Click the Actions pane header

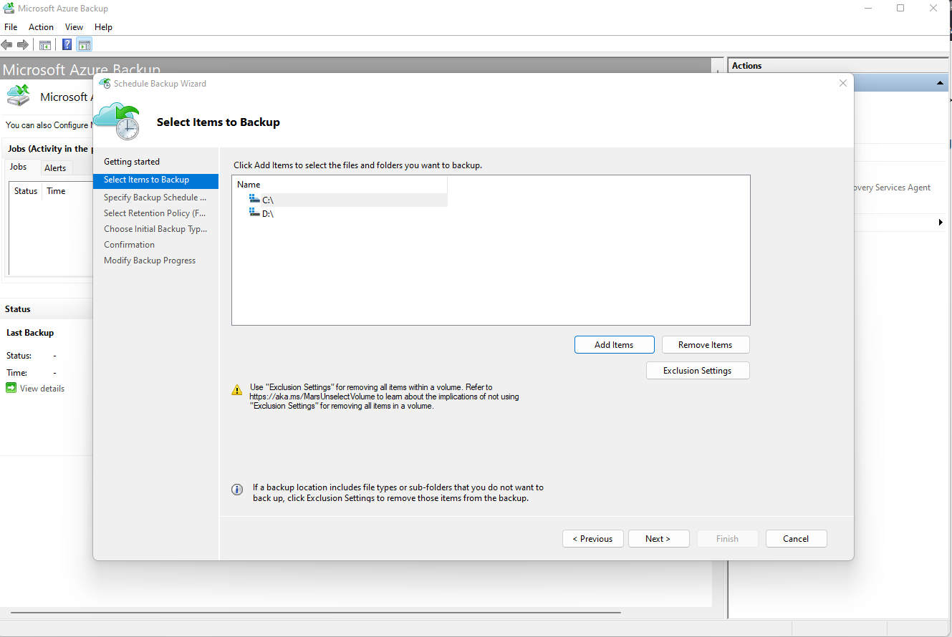pos(840,65)
